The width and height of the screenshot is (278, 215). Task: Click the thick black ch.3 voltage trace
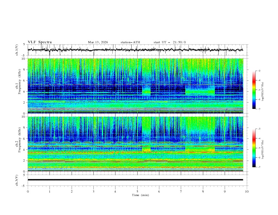click(x=135, y=180)
